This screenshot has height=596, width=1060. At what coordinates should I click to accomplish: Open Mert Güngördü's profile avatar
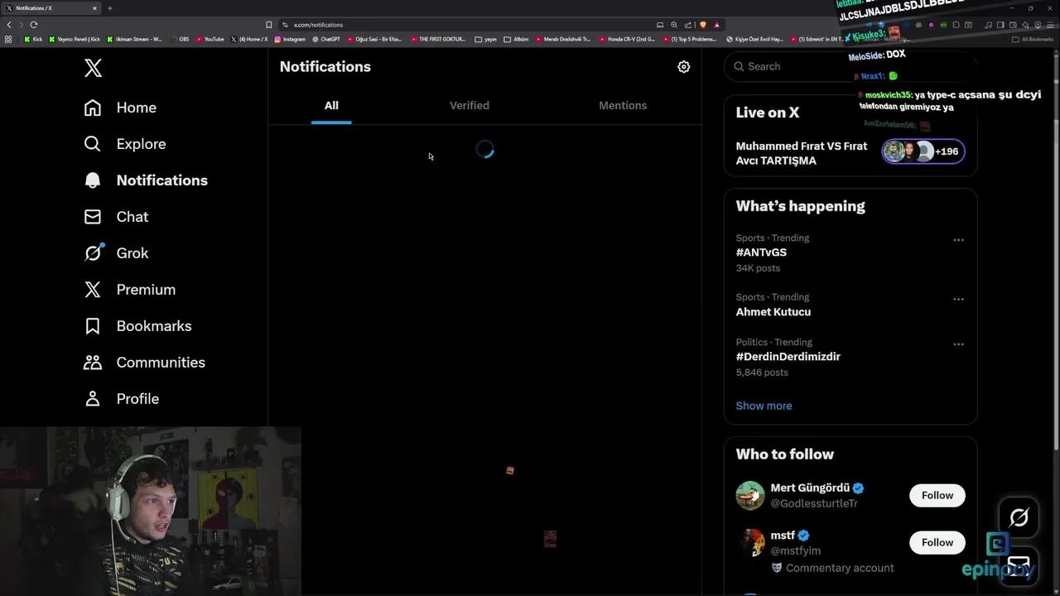(x=750, y=495)
